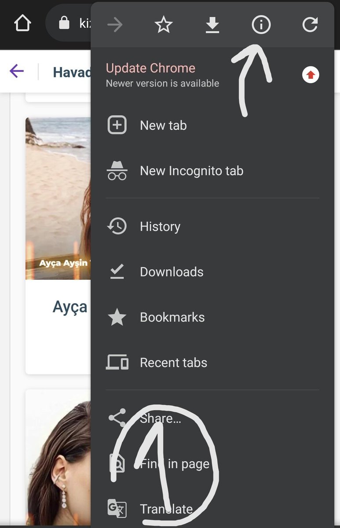Choose New Incognito tab
Viewport: 340px width, 528px height.
point(212,171)
